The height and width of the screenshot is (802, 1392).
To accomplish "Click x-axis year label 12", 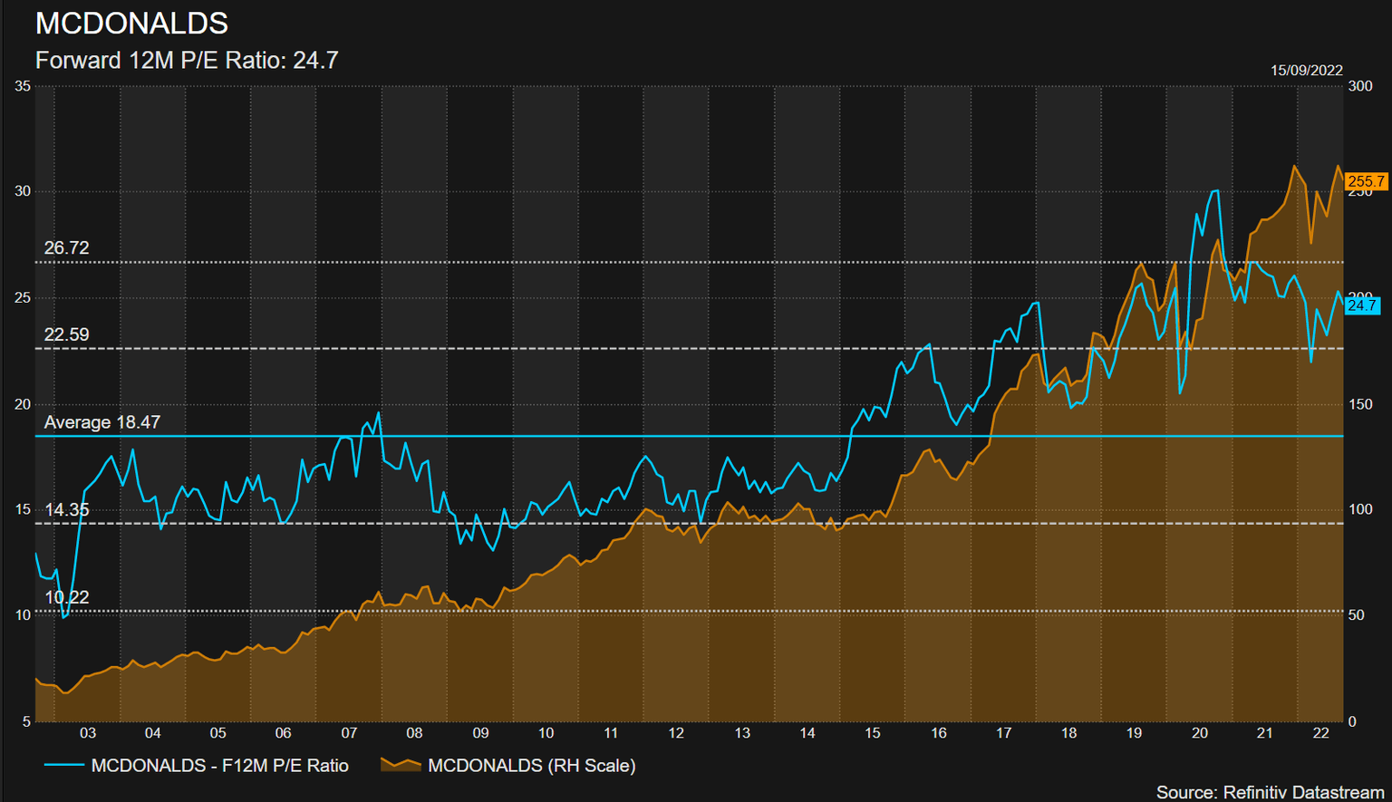I will pyautogui.click(x=676, y=733).
